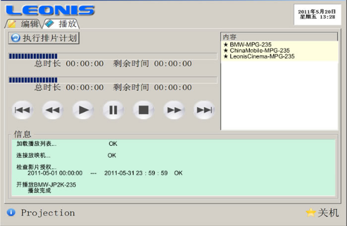This screenshot has height=226, width=347.
Task: Click the lower playback progress bar
Action: point(113,80)
